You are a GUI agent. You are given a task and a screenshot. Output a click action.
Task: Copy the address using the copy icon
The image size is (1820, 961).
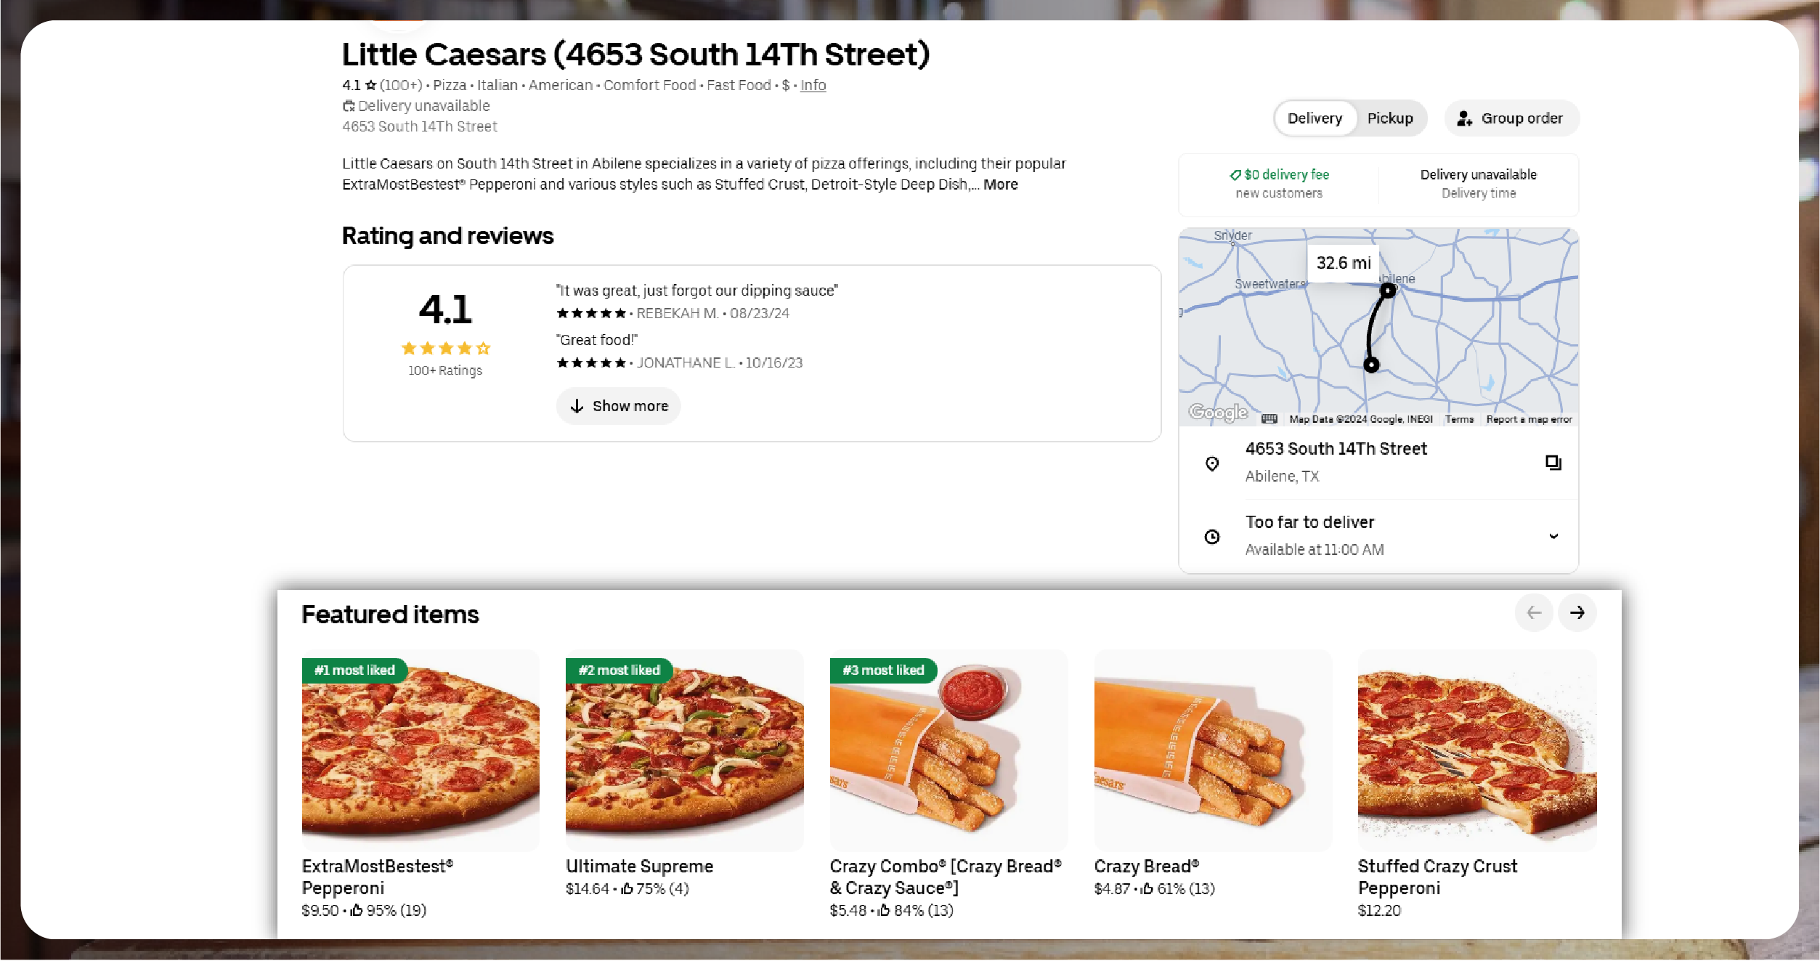pyautogui.click(x=1553, y=463)
